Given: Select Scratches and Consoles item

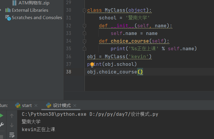Looking at the screenshot, I should point(37,18).
